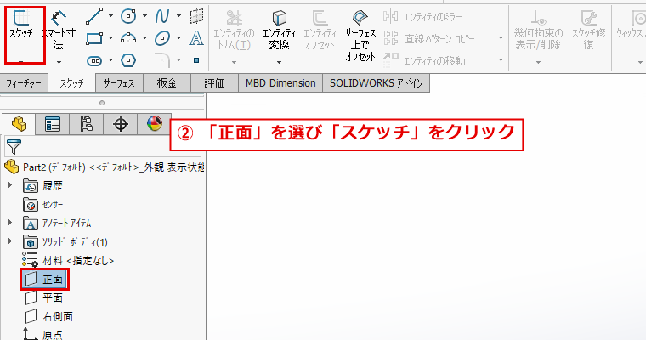646x340 pixels.
Task: Click エンティティオフセット (Offset Entities) tool
Action: point(320,30)
